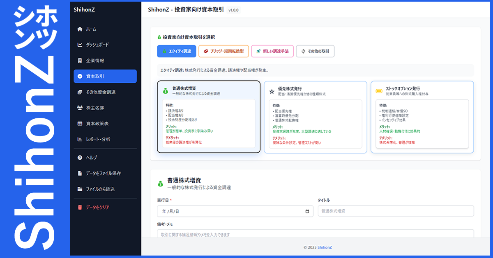Open その他資金調達 in the sidebar
Screen dimensions: 493x258
pyautogui.click(x=101, y=92)
